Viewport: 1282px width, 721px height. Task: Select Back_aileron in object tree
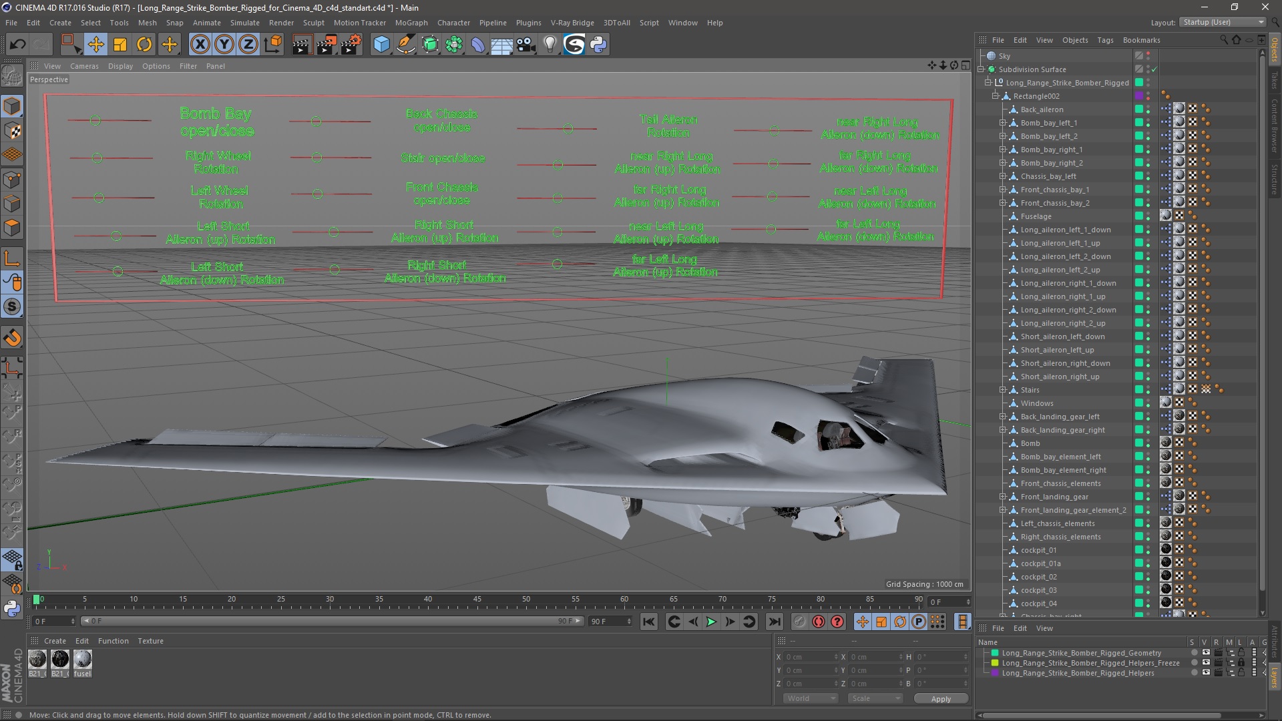pyautogui.click(x=1042, y=109)
